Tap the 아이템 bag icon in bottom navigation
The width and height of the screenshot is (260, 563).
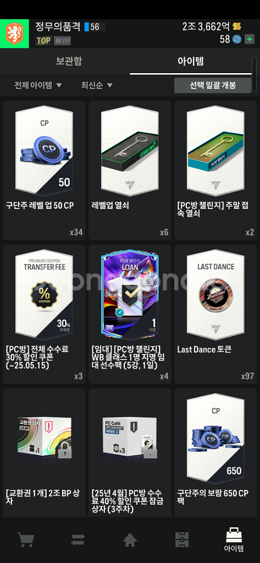tap(234, 539)
